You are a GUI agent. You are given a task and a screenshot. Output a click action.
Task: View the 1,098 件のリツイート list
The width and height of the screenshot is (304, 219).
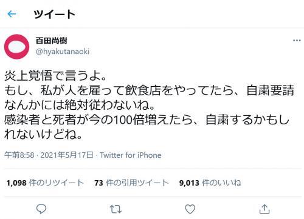pos(45,183)
